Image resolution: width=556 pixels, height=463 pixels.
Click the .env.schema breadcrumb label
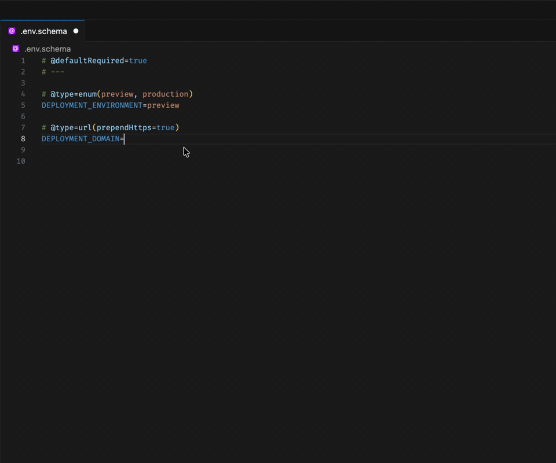click(47, 49)
